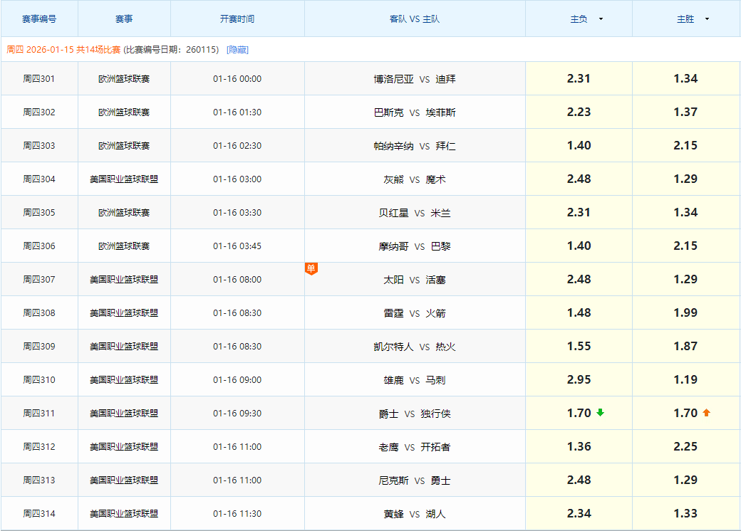
Task: Select 主胜 odds 1.19 for 雄鹿 VS 马刺
Action: 685,380
